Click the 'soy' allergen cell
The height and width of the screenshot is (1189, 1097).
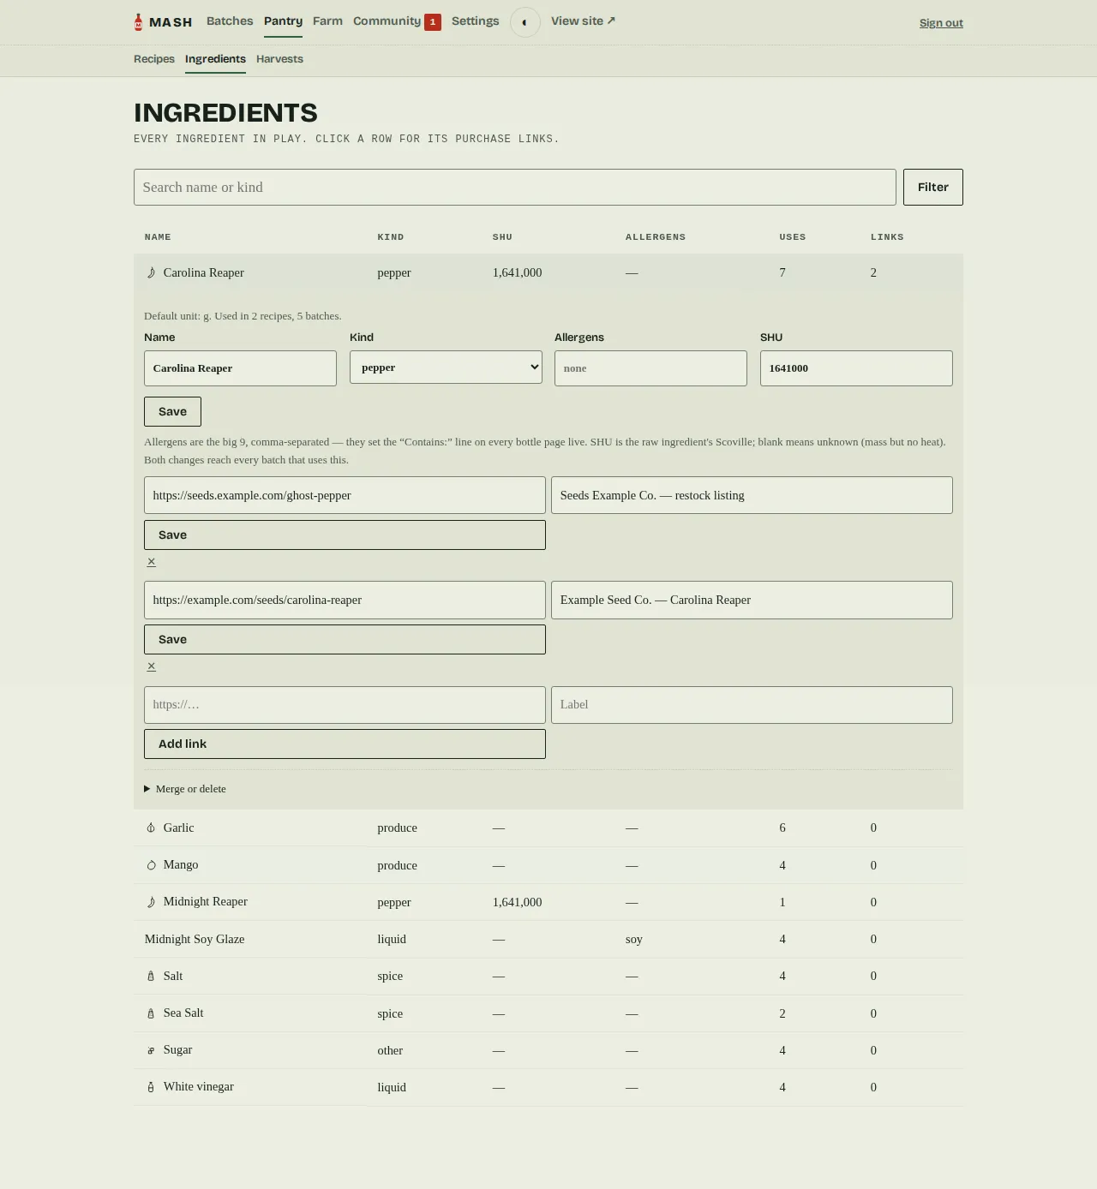[x=634, y=939]
